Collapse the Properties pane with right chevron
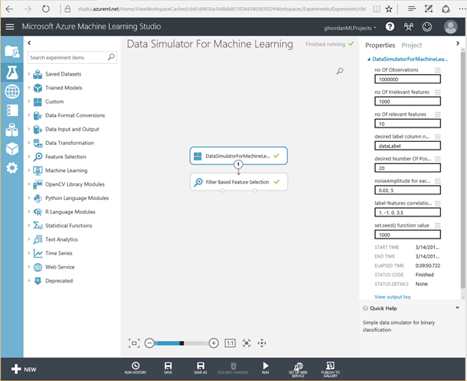The width and height of the screenshot is (467, 381). tap(458, 43)
